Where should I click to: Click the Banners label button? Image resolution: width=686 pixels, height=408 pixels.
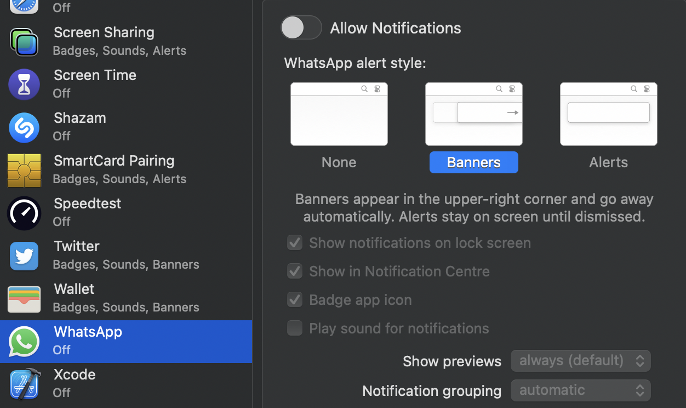pyautogui.click(x=474, y=162)
